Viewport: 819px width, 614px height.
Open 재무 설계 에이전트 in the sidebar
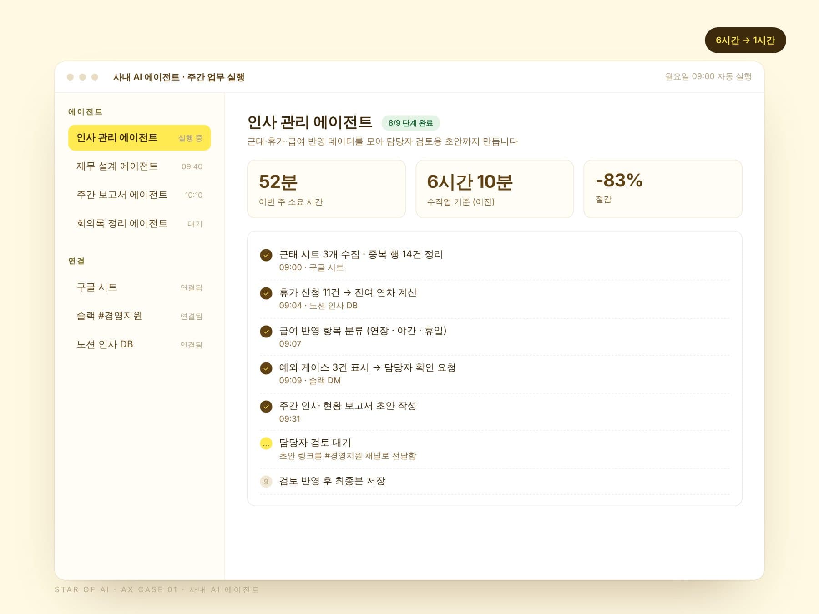[139, 166]
